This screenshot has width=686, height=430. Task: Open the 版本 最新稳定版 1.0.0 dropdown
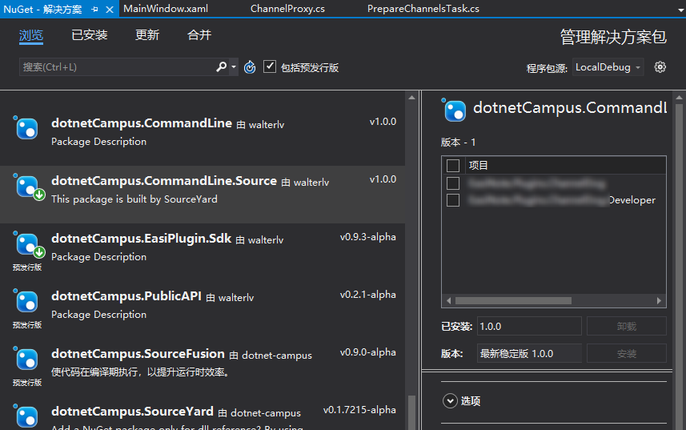pos(529,353)
